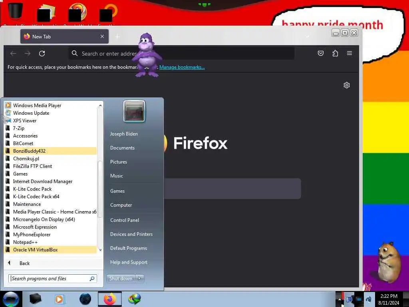409x307 pixels.
Task: Close the New Tab tab
Action: click(102, 36)
